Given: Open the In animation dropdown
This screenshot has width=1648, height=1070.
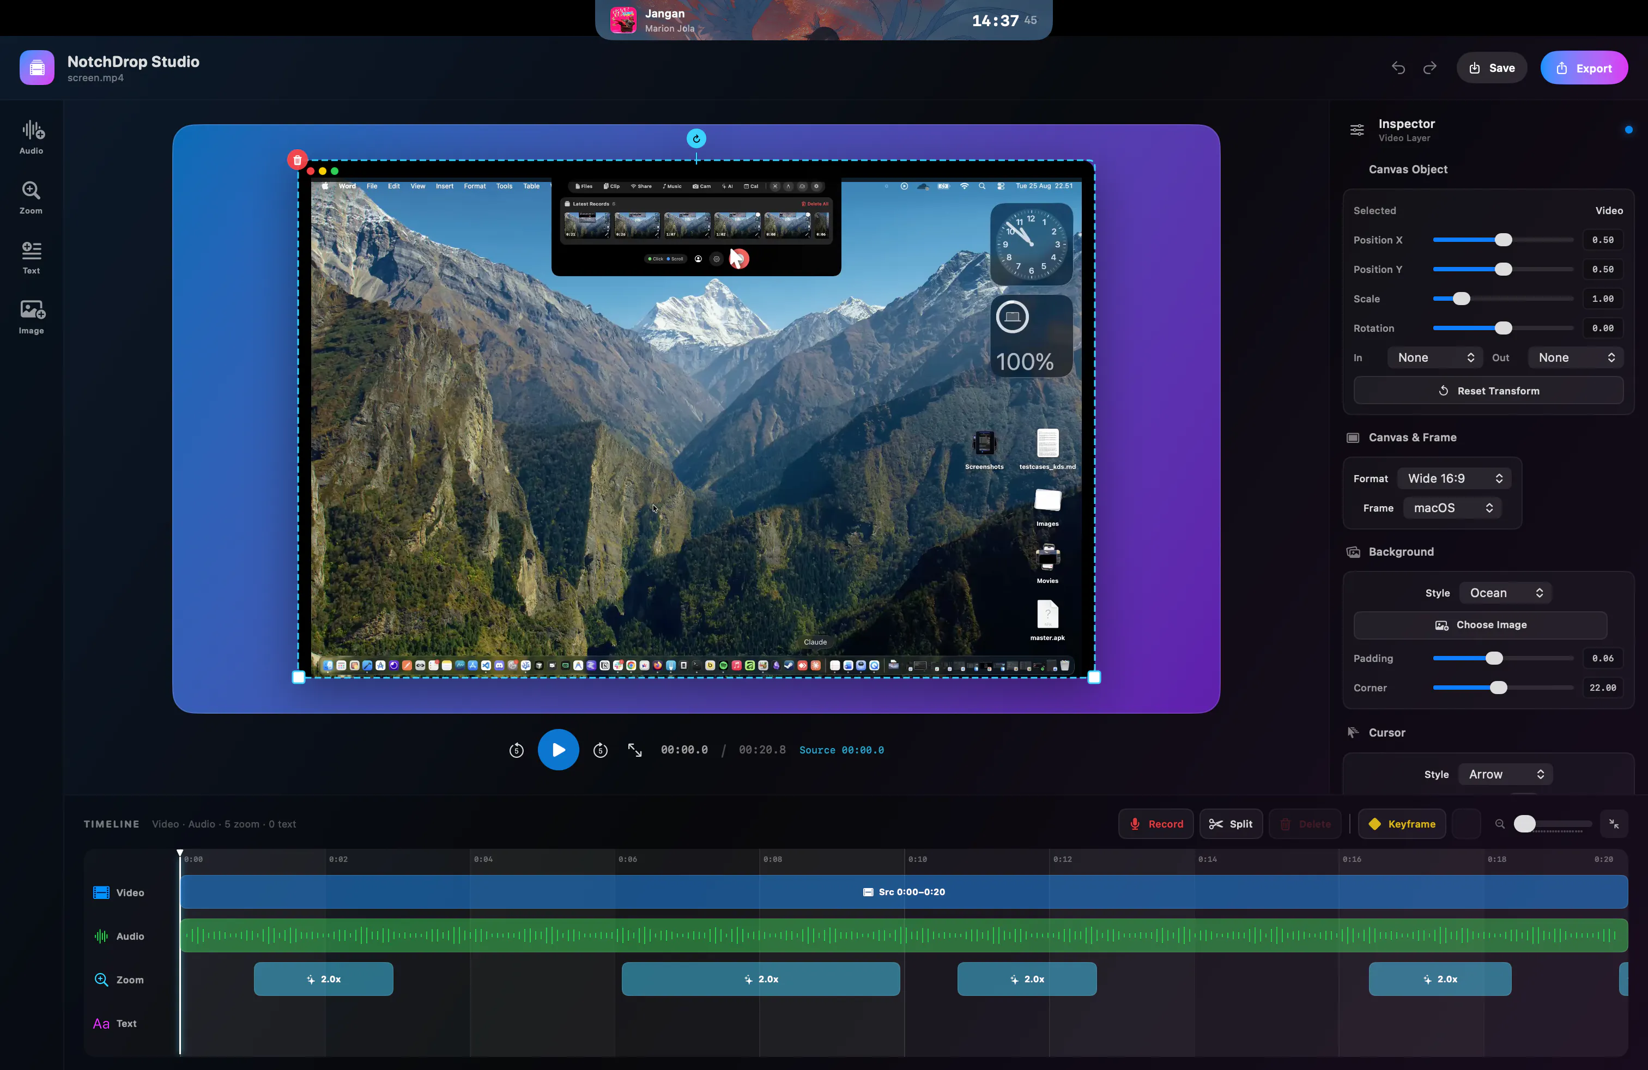Looking at the screenshot, I should (x=1435, y=358).
